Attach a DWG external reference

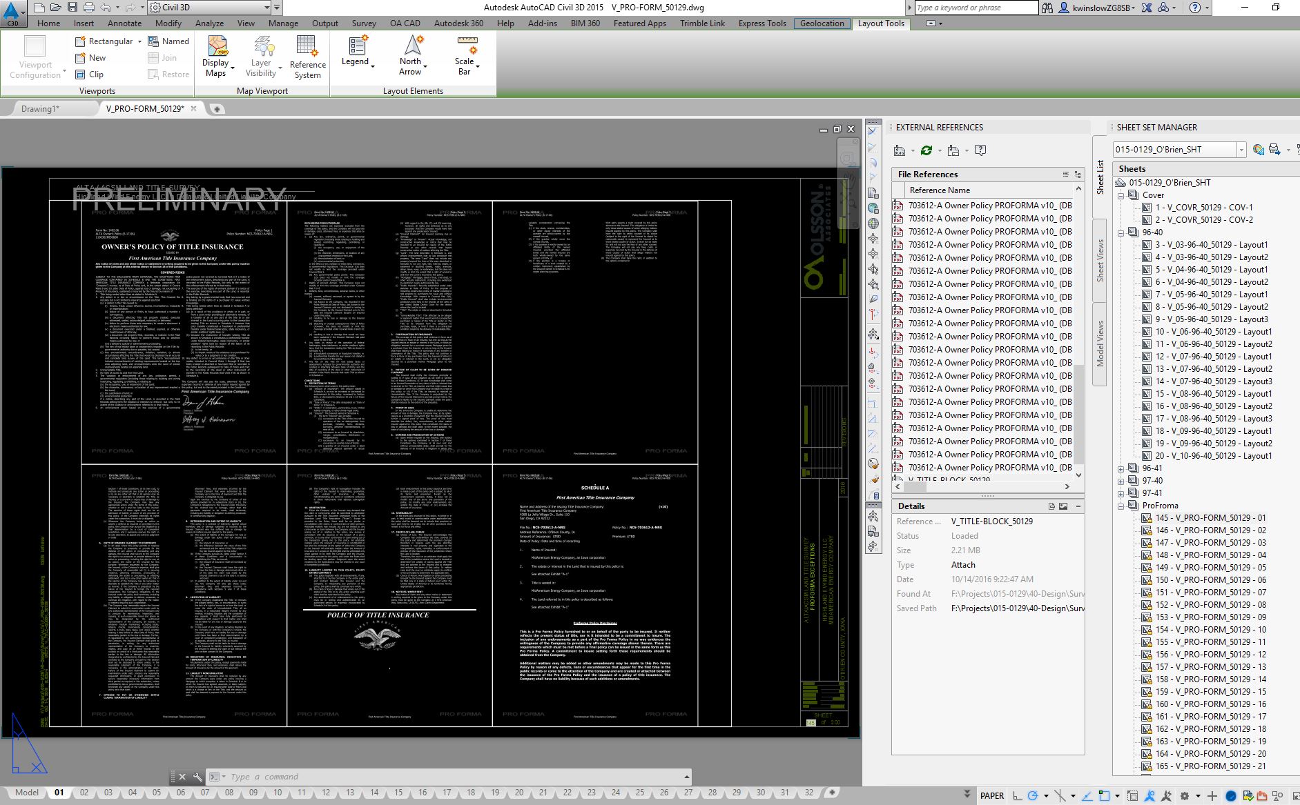[900, 150]
